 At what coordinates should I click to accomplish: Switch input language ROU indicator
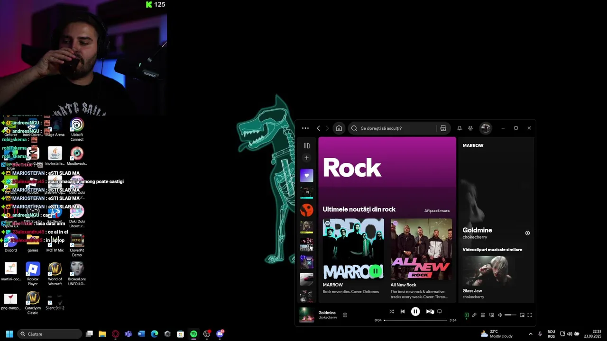(x=551, y=334)
